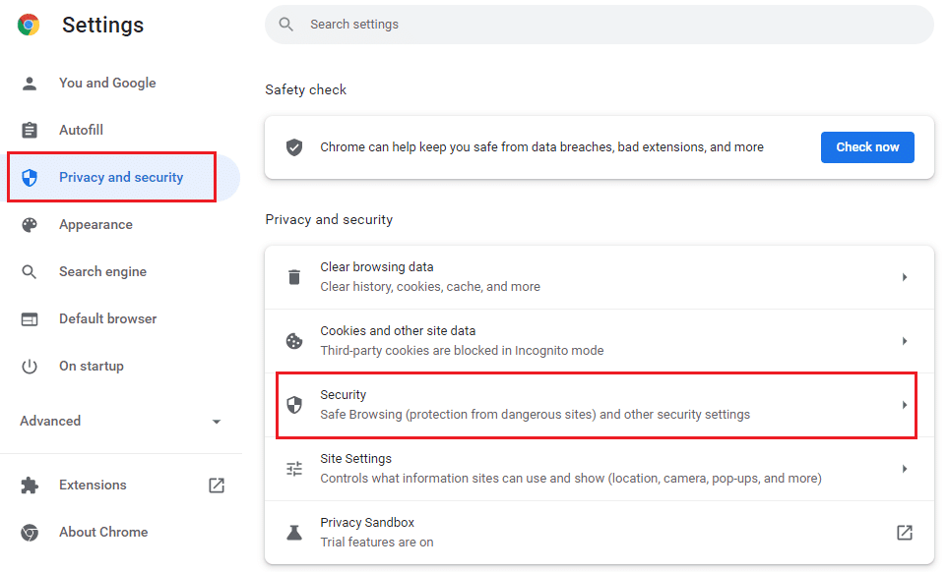Click 'Clear history, cookies, cache, and more' text

[430, 287]
